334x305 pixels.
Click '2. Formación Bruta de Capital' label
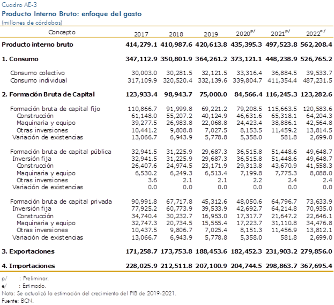48,94
